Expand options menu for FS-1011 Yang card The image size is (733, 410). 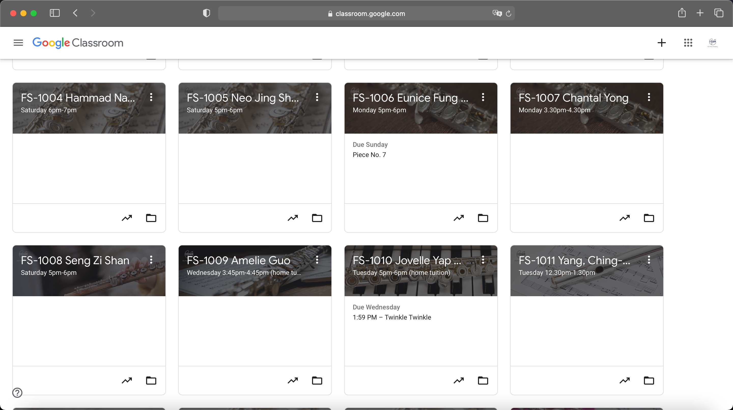tap(649, 260)
